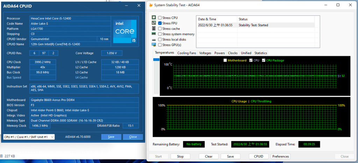The height and width of the screenshot is (163, 358).
Task: Click the Core Voltage 1.056 V value
Action: click(112, 53)
